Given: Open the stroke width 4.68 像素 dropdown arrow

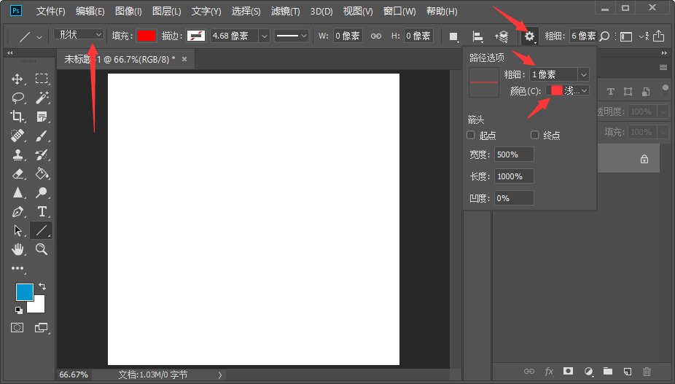Looking at the screenshot, I should point(265,36).
